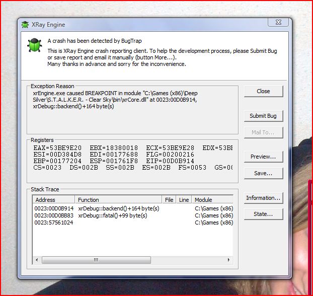The width and height of the screenshot is (313, 296).
Task: Click the Close button
Action: 264,91
